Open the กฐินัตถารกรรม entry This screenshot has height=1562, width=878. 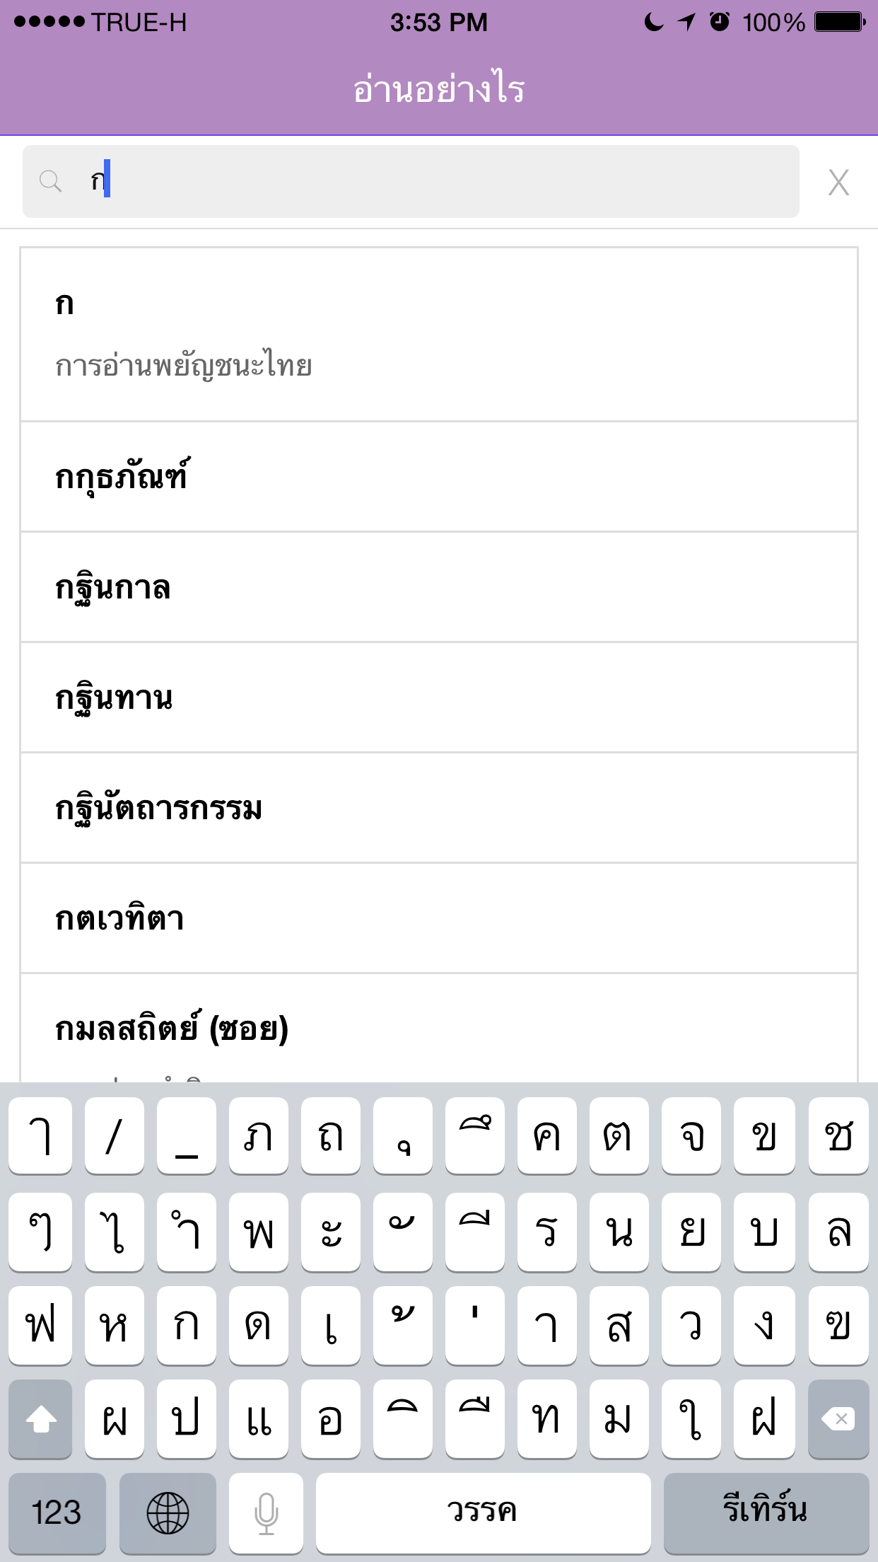coord(439,808)
